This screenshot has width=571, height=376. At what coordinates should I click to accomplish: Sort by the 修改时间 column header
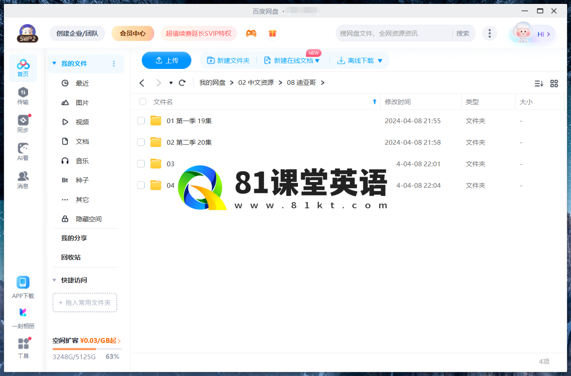point(398,102)
